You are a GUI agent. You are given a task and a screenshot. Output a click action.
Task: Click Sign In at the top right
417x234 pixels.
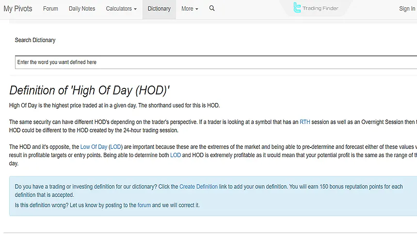407,9
